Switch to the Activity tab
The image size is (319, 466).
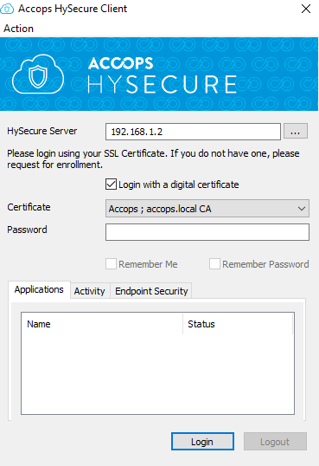pyautogui.click(x=90, y=291)
